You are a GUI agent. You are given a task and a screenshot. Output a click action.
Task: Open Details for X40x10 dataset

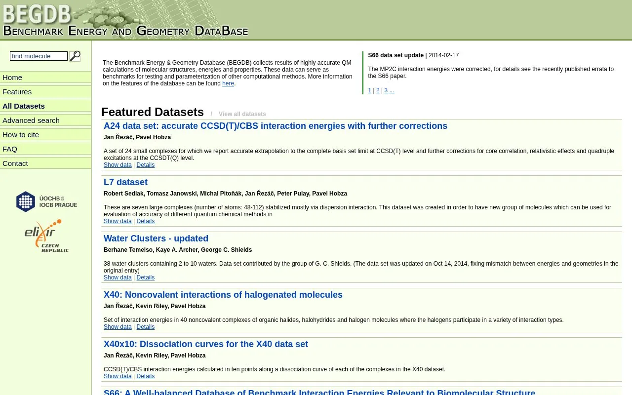tap(146, 376)
